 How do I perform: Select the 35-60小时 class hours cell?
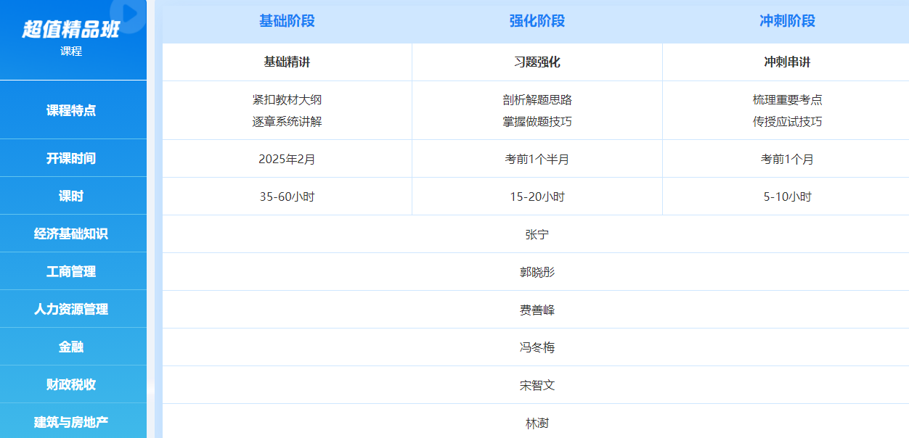pyautogui.click(x=287, y=197)
